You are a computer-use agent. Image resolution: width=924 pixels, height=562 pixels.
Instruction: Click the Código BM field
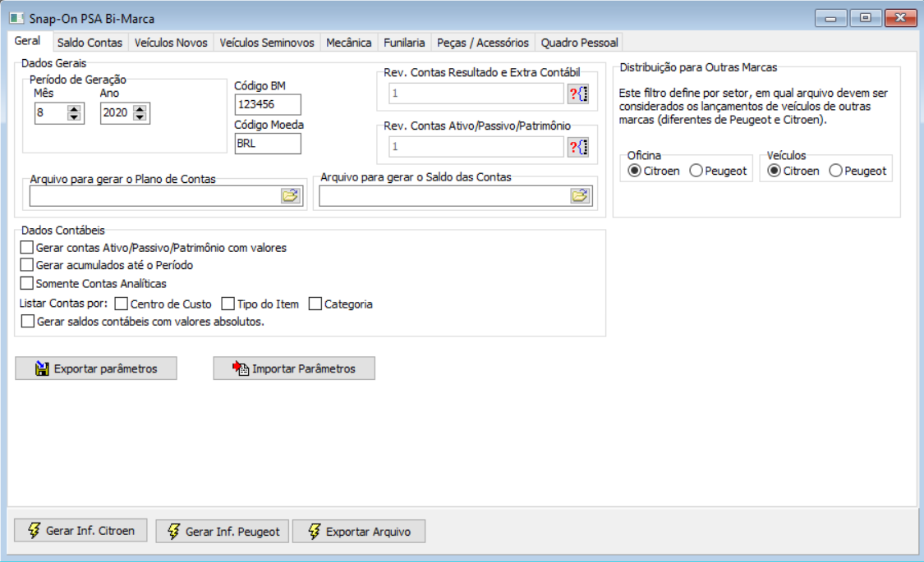[268, 105]
